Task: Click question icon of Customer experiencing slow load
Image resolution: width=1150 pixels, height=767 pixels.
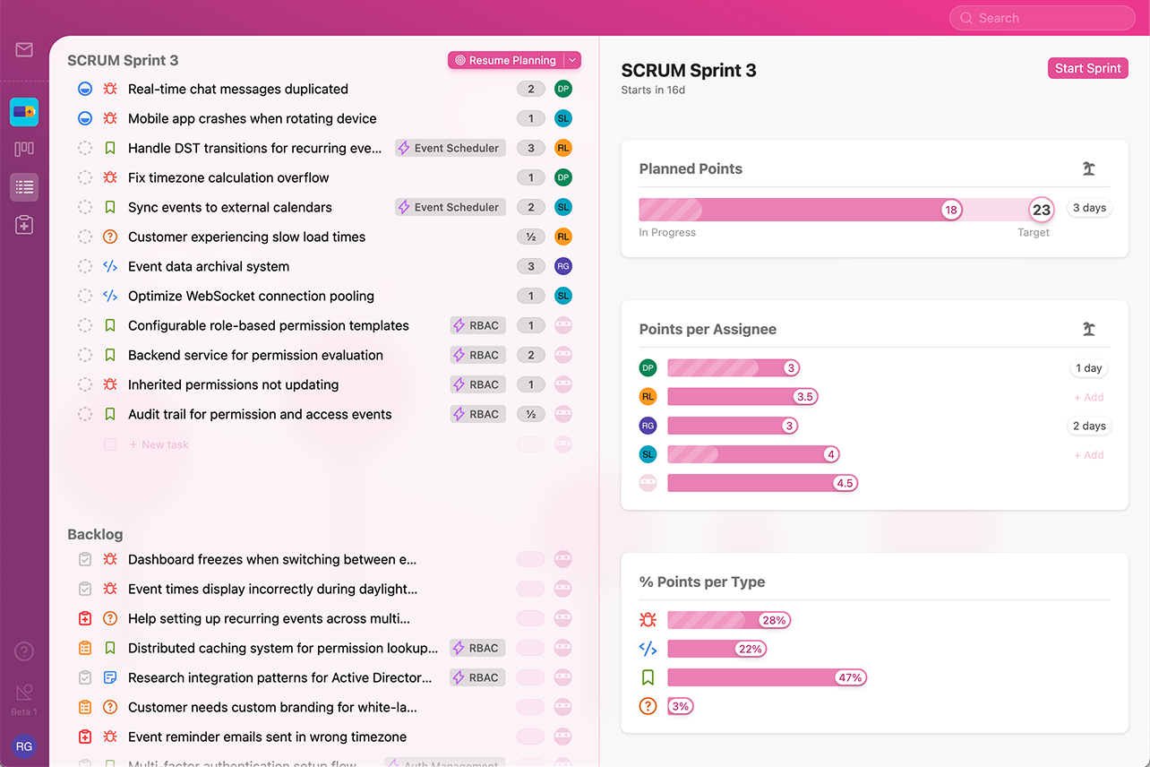Action: [110, 237]
